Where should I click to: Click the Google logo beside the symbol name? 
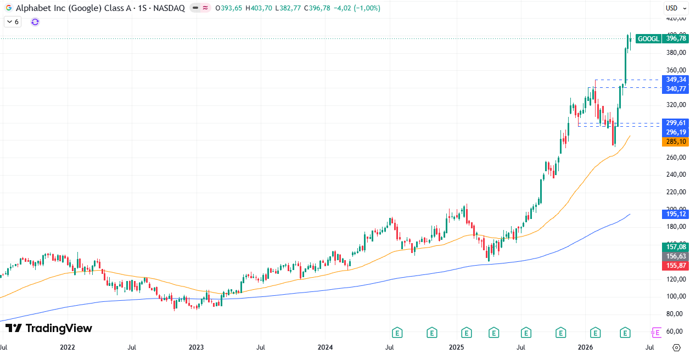click(x=8, y=8)
